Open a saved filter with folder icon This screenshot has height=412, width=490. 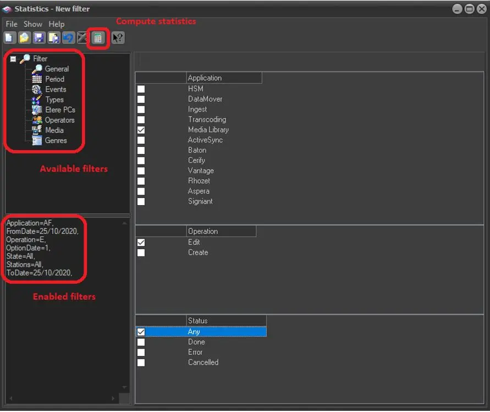pos(24,38)
